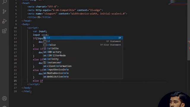Click the variable icon beside 'WebGLActiveInfo'
The width and height of the screenshot is (190, 107).
coord(45,77)
